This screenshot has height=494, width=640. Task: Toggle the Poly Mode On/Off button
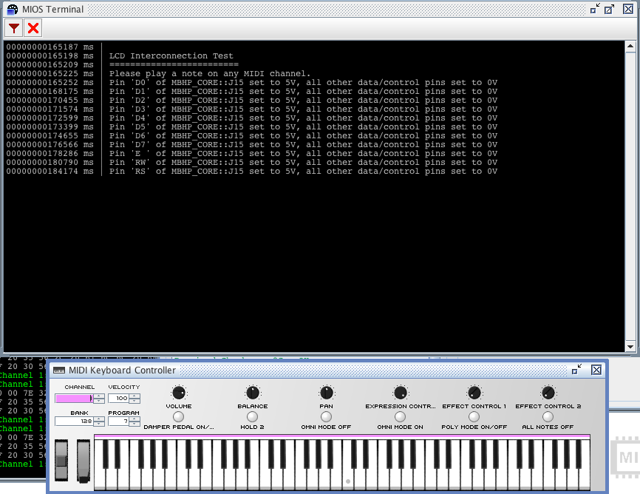[474, 417]
